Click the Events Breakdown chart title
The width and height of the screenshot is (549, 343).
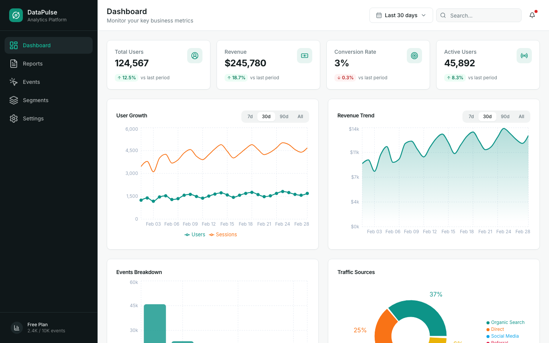pyautogui.click(x=139, y=272)
